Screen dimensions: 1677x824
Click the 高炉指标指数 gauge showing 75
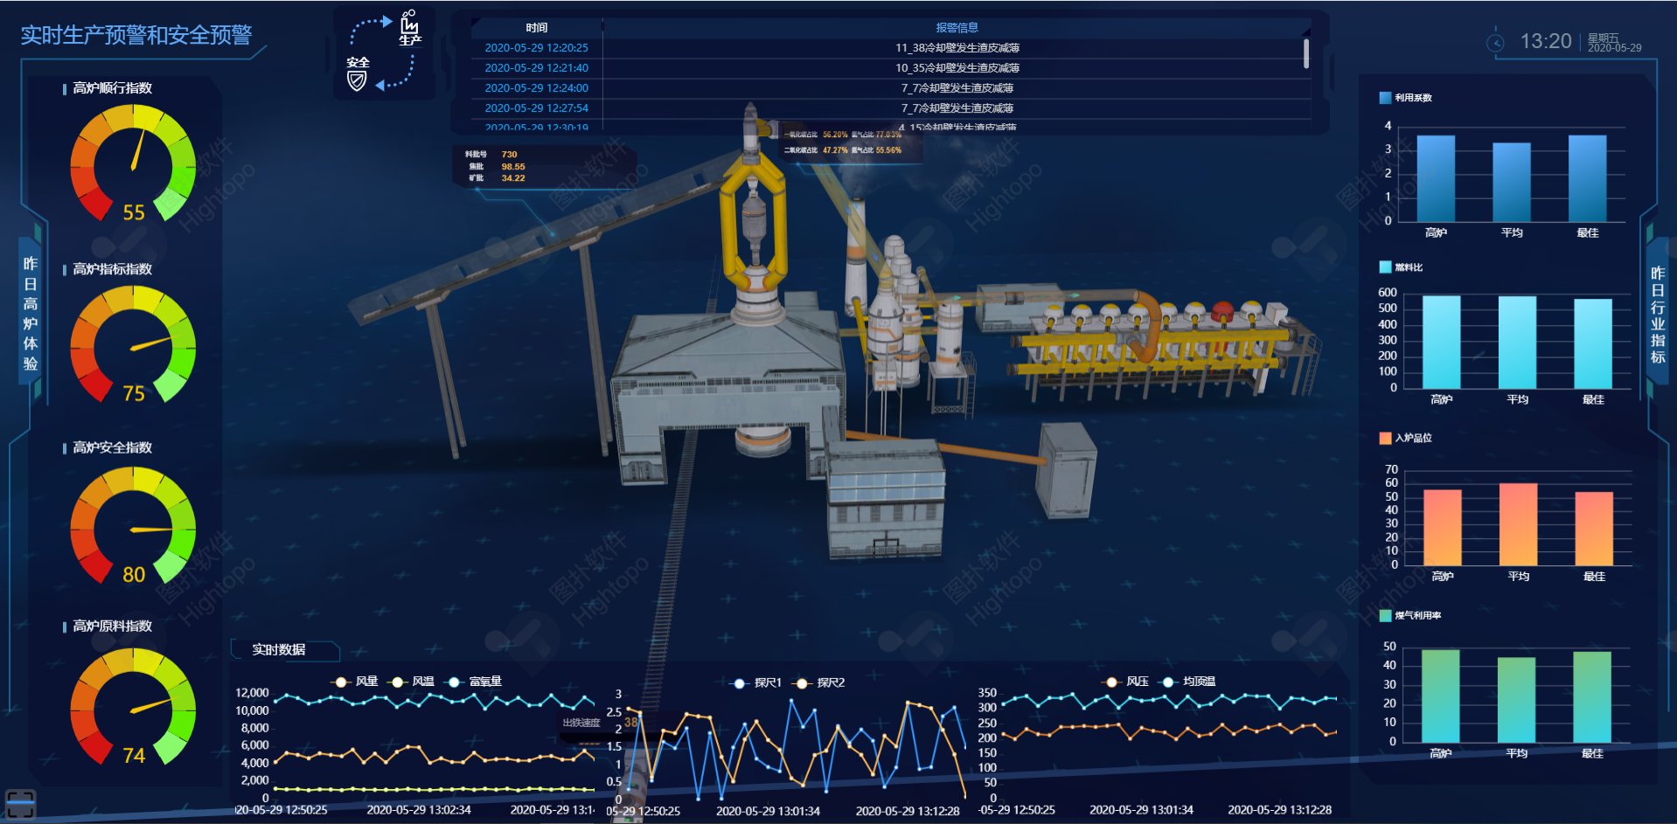[x=133, y=344]
